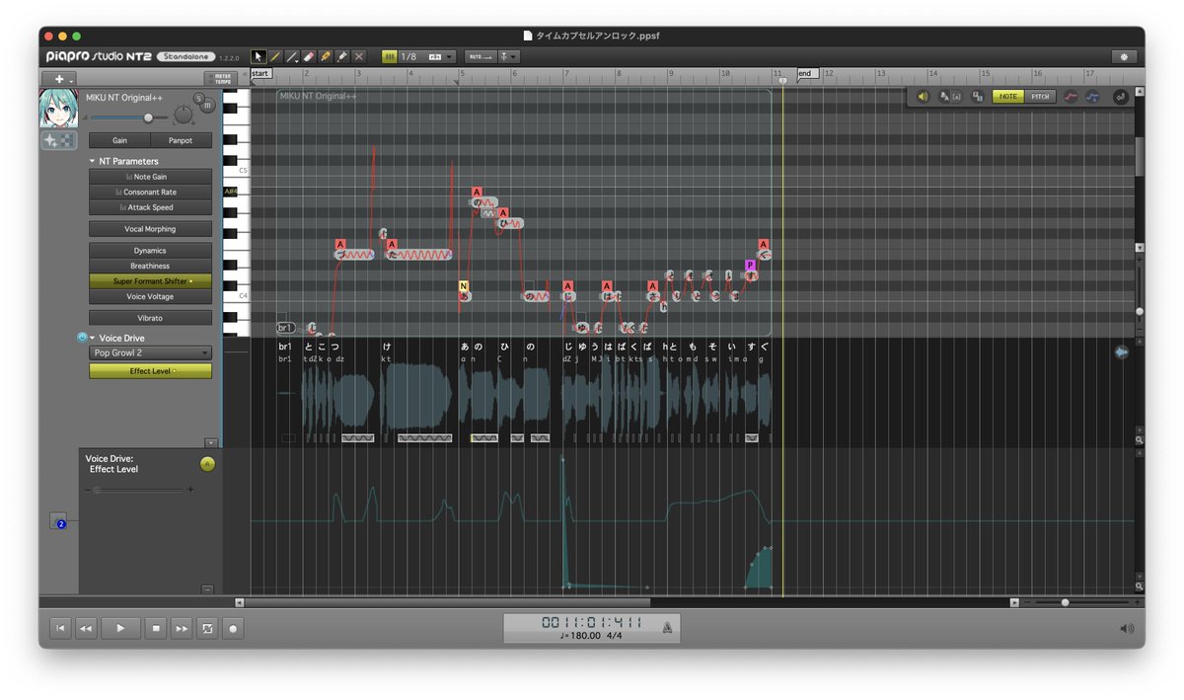Select the yellow pencil draw tool

coord(276,57)
